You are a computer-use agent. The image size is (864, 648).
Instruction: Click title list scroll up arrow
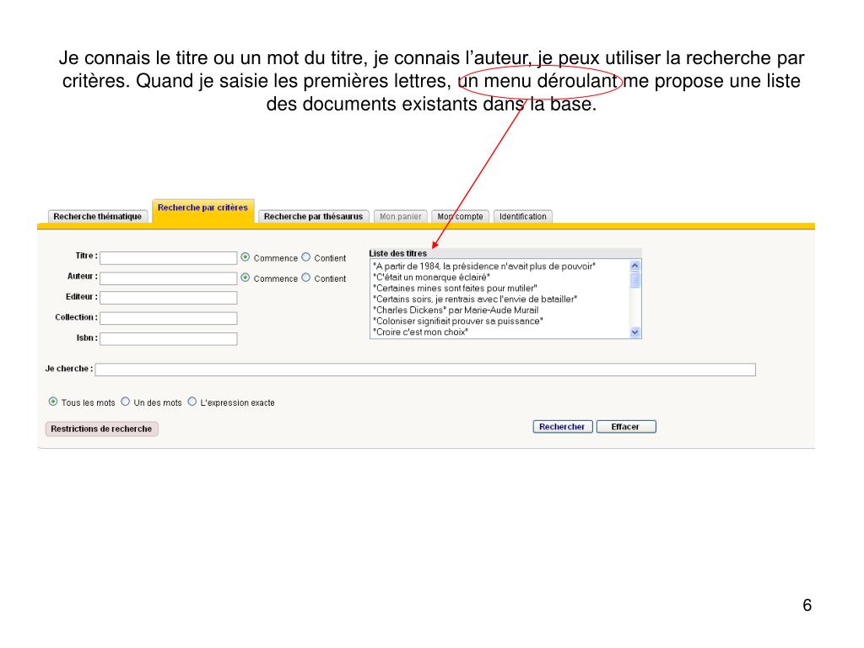click(634, 266)
